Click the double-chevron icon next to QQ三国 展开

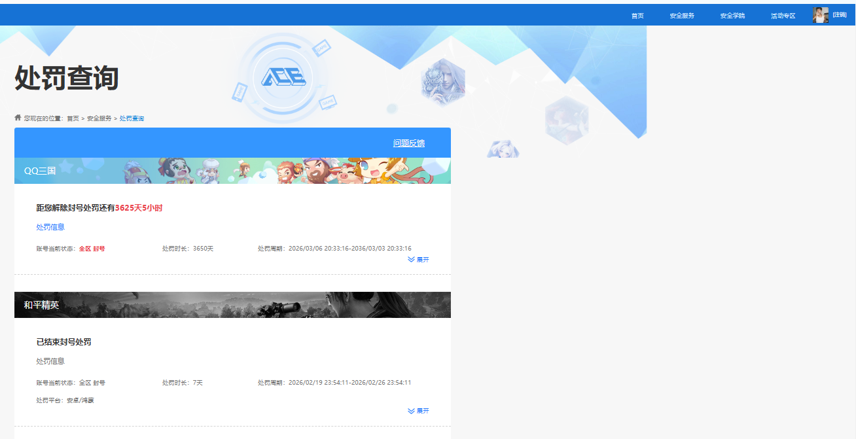point(411,260)
